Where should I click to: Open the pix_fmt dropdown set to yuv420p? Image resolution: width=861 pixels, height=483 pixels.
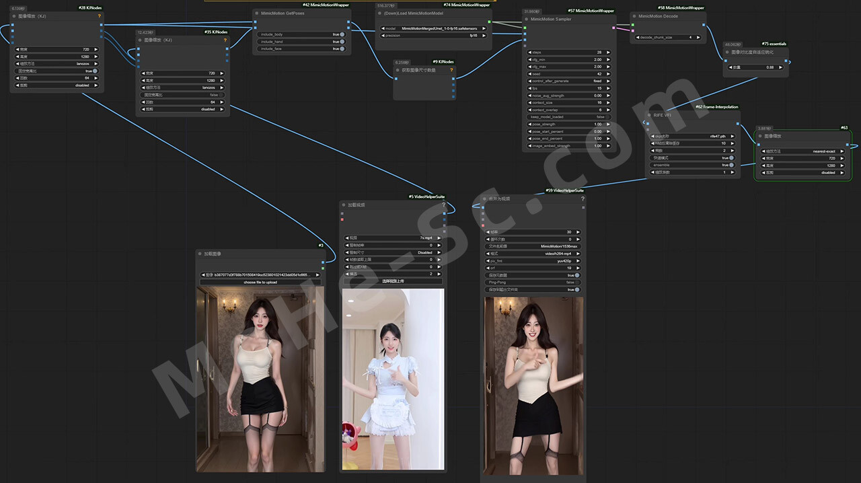pyautogui.click(x=532, y=261)
